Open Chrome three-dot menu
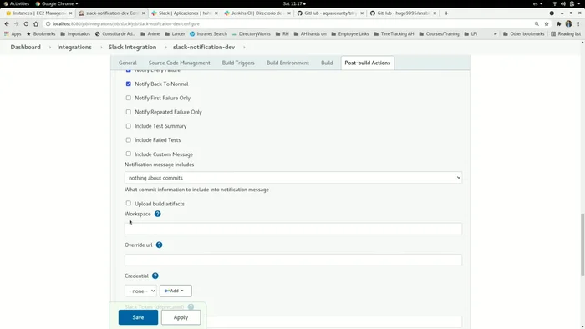The height and width of the screenshot is (329, 585). click(578, 24)
